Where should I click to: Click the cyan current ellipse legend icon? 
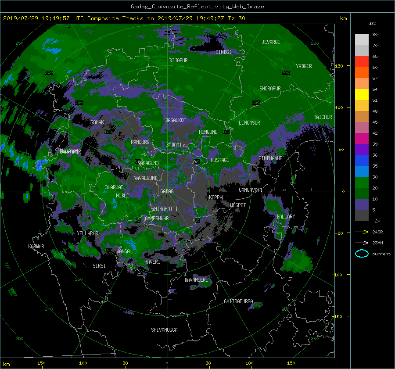coord(362,254)
